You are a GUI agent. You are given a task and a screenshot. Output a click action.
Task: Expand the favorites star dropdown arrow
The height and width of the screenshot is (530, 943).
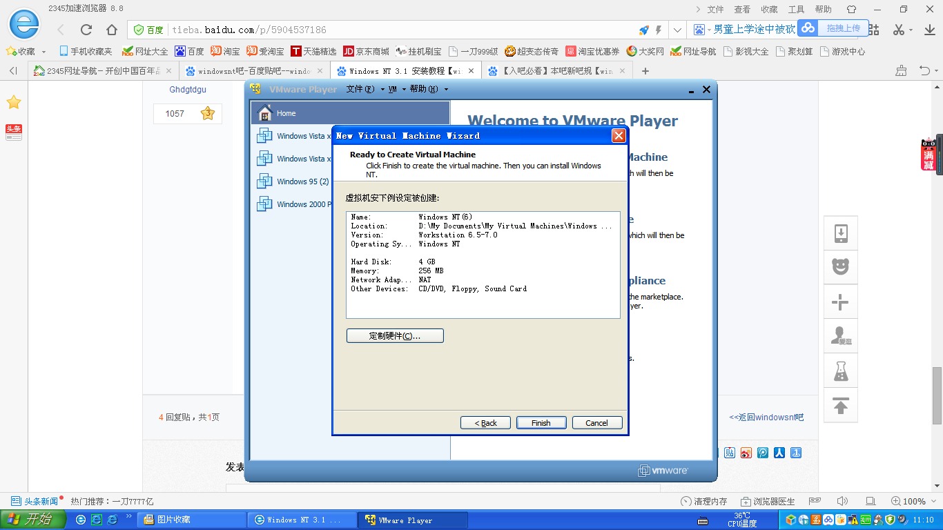(43, 52)
